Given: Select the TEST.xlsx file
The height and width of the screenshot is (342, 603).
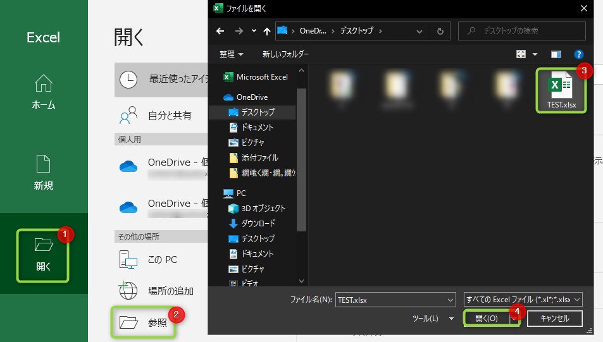Looking at the screenshot, I should pos(561,90).
